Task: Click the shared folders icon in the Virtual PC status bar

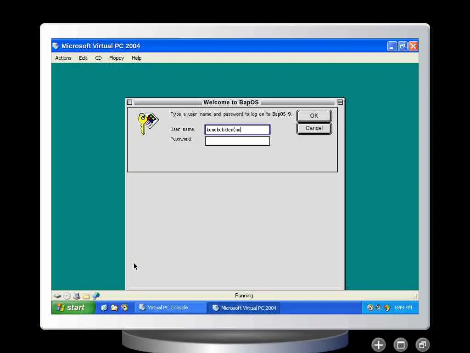Action: point(86,296)
